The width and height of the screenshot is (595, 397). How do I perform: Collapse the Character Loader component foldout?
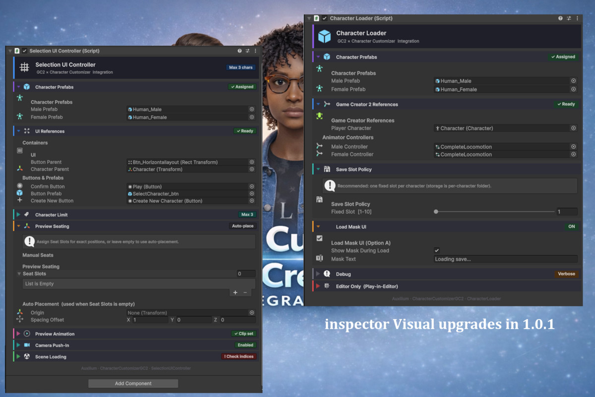point(309,18)
